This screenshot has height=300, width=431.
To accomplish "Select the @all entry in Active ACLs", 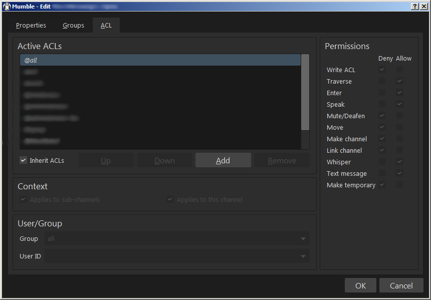I will tap(160, 60).
